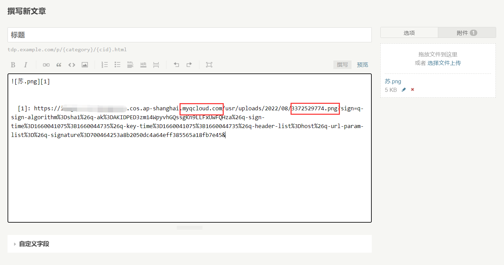Open the 苏.png attachment link
This screenshot has width=504, height=265.
(x=393, y=81)
